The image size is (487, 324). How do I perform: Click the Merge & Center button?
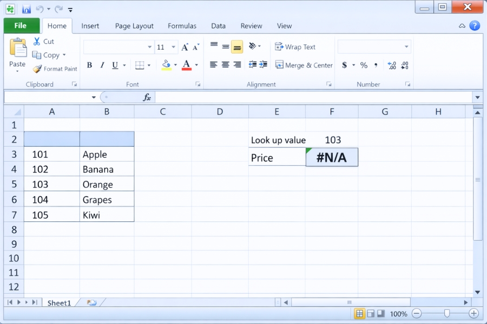pos(304,65)
